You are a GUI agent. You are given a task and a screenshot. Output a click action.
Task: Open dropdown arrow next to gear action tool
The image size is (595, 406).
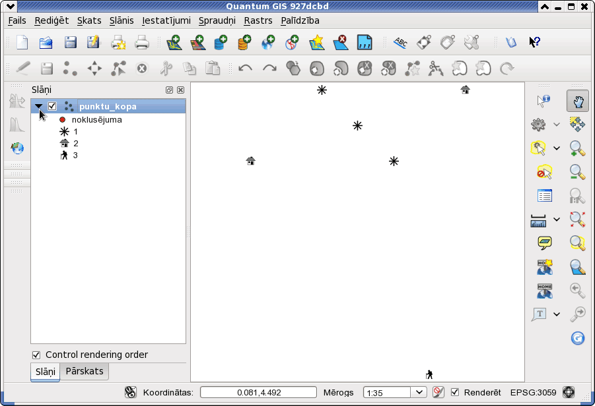(556, 124)
